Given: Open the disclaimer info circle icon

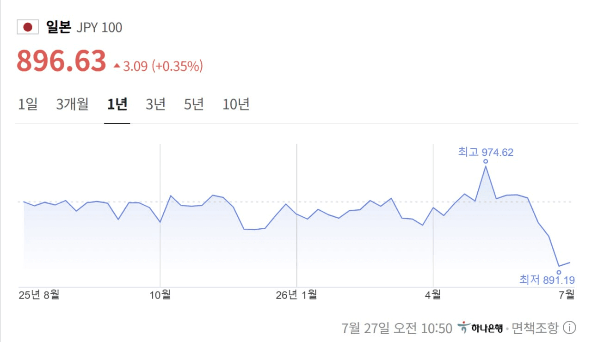Looking at the screenshot, I should click(x=570, y=328).
